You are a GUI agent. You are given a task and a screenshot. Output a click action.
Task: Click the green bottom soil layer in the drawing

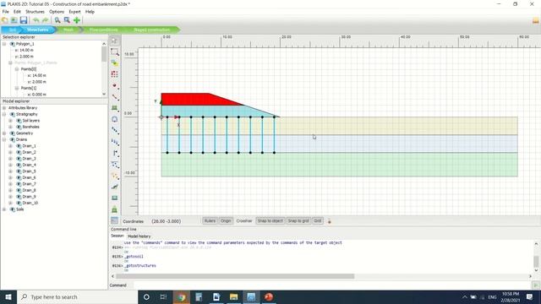(340, 165)
